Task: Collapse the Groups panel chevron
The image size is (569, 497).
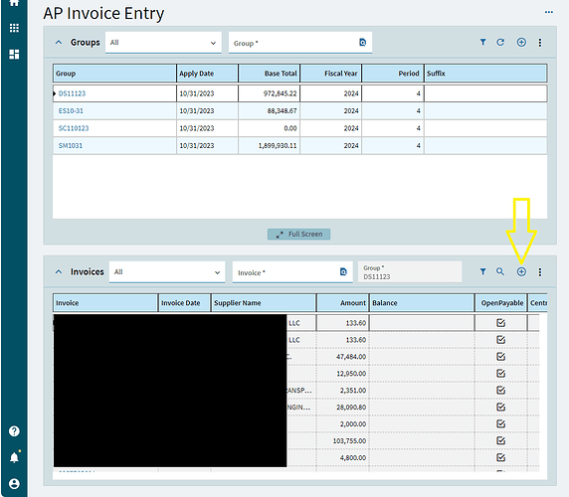Action: point(59,43)
